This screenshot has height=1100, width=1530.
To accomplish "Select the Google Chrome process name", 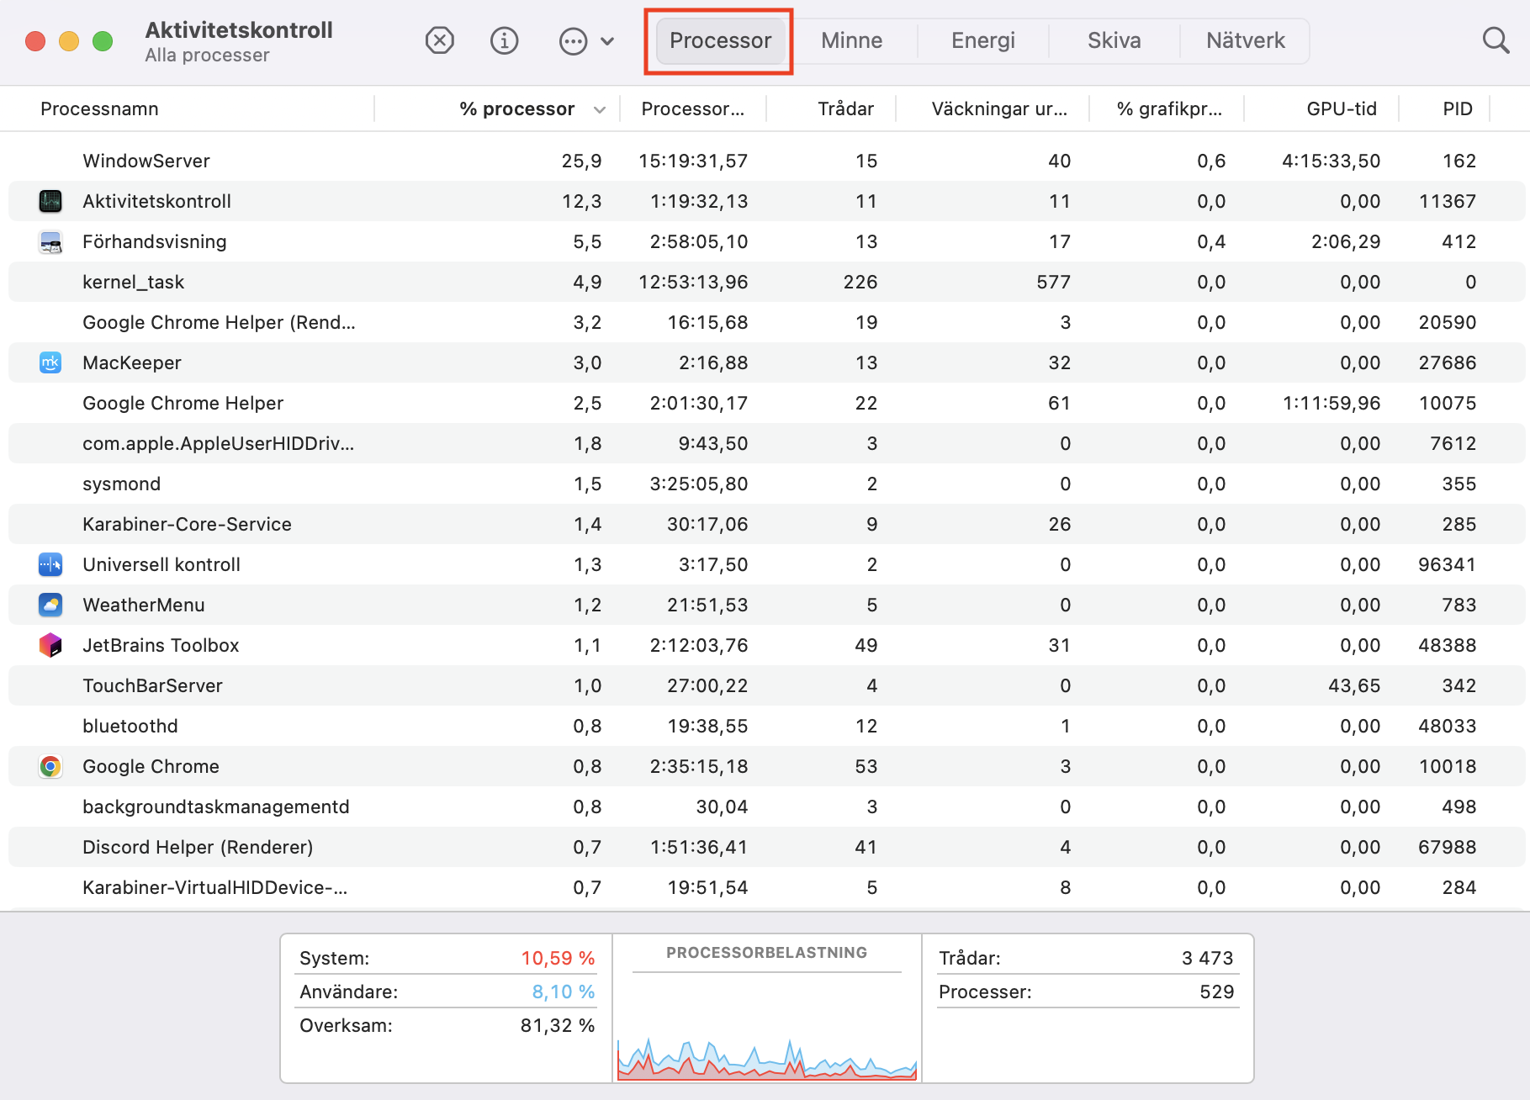I will tap(151, 766).
